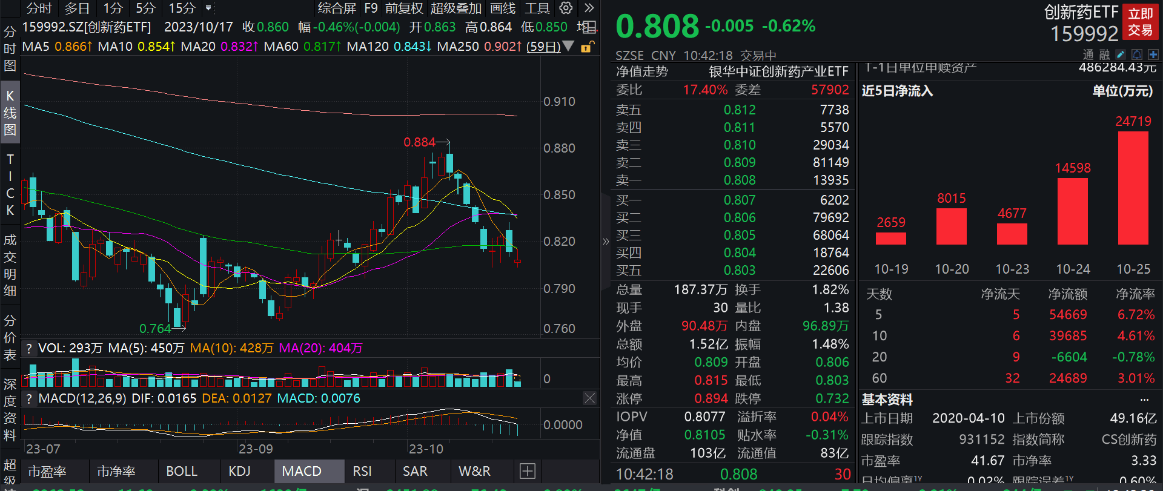Collapse right panel with double-arrow splitter
The height and width of the screenshot is (491, 1163).
click(606, 242)
